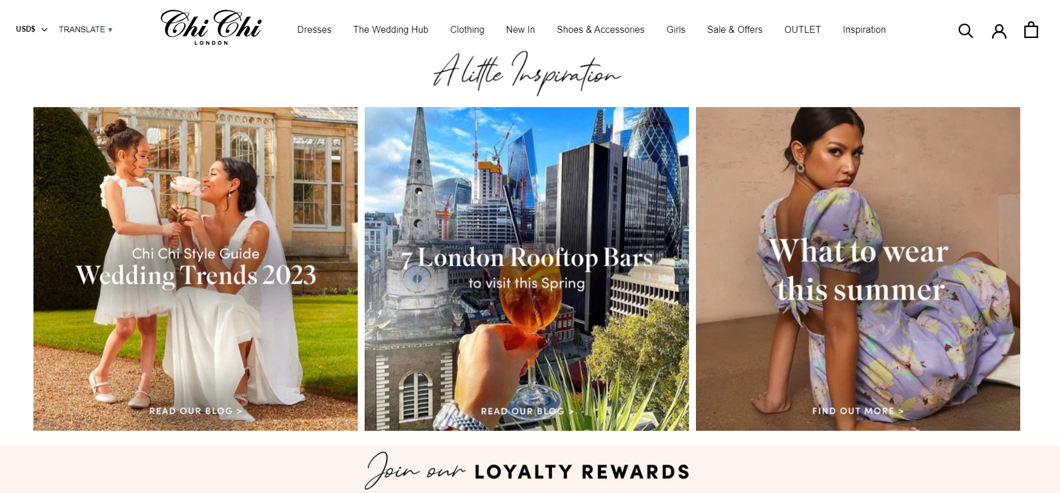
Task: Open the Inspiration menu
Action: coord(864,29)
